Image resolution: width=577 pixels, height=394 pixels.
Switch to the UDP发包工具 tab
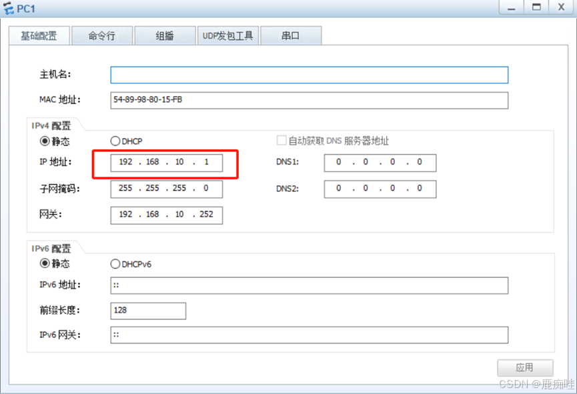point(227,36)
